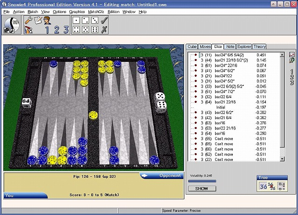The height and width of the screenshot is (215, 298).
Task: Select the (33) bar/22 6/3(2) 5/2* row
Action: point(233,87)
